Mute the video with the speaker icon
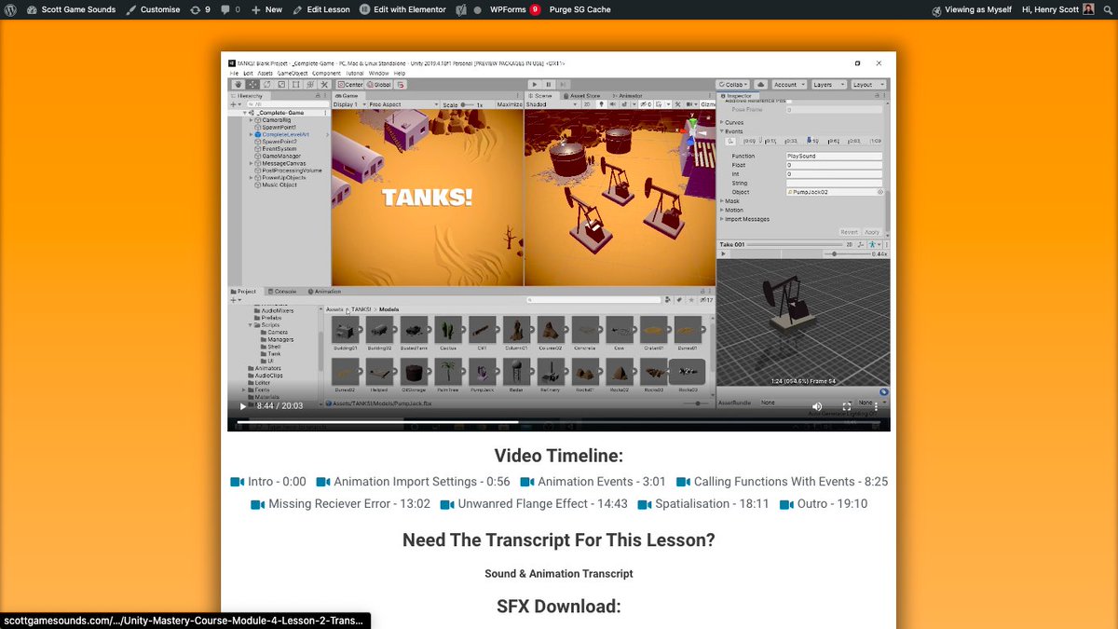 (x=817, y=406)
